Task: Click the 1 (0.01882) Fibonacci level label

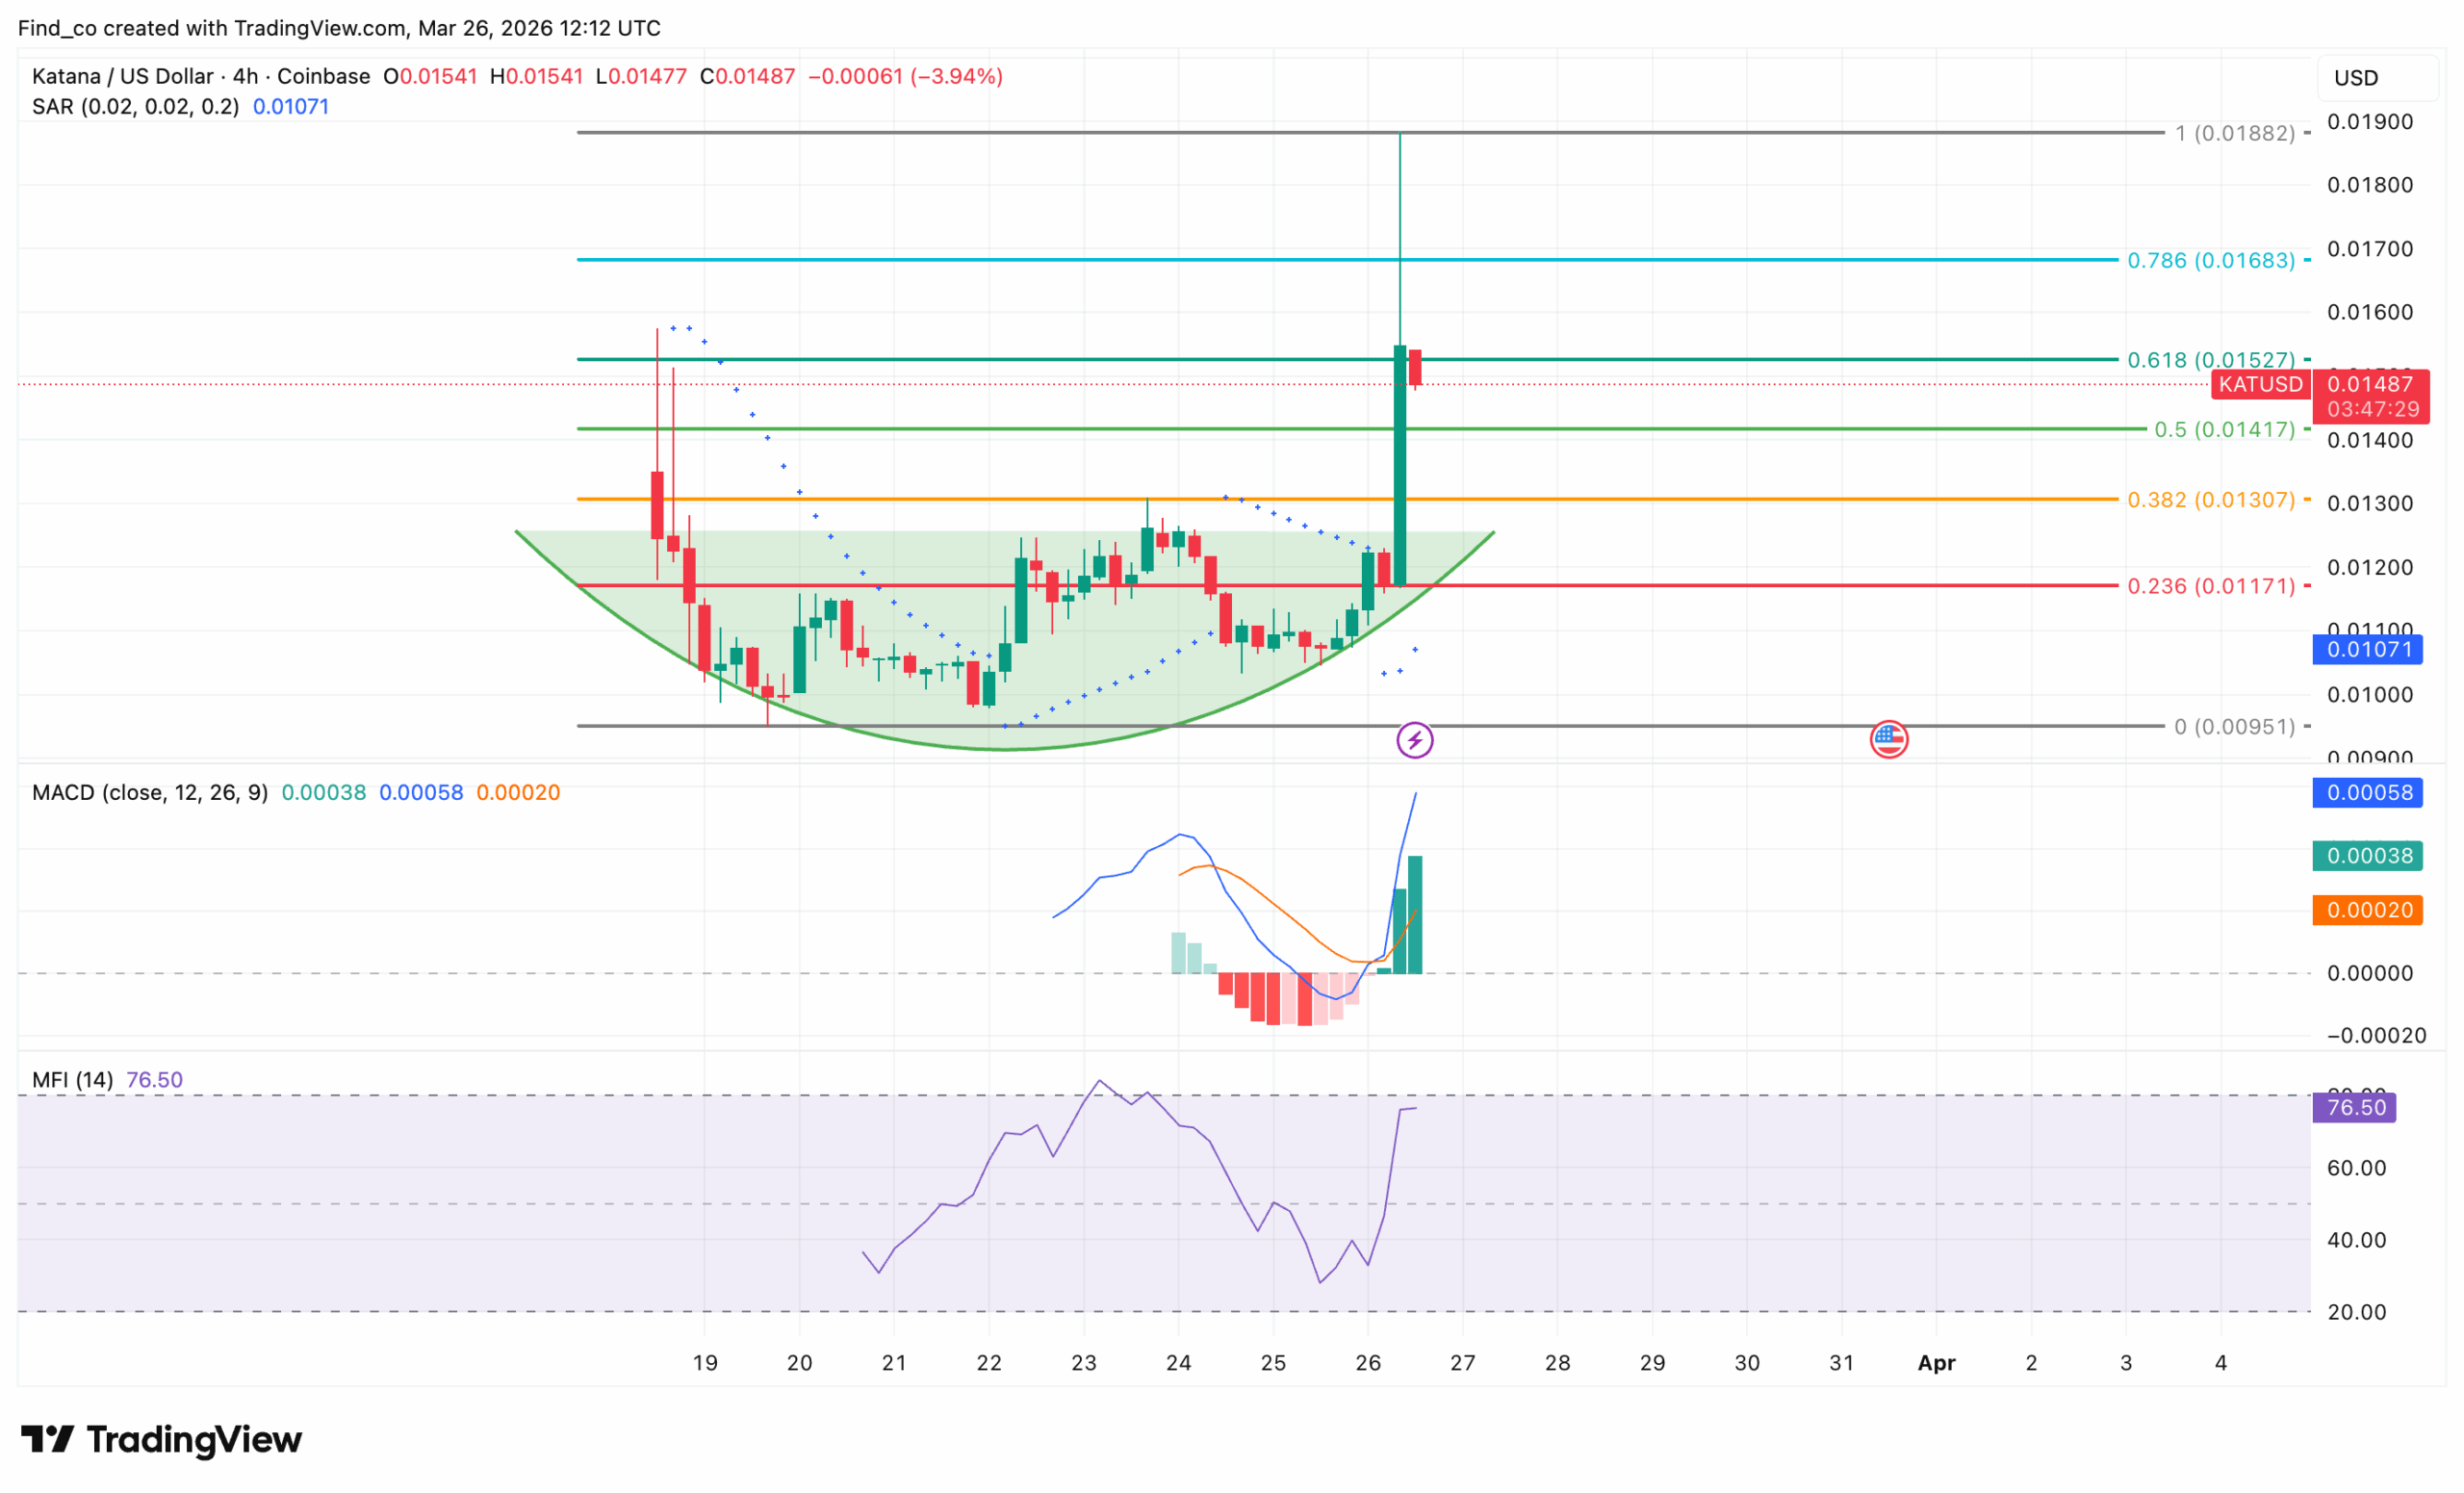Action: (2235, 133)
